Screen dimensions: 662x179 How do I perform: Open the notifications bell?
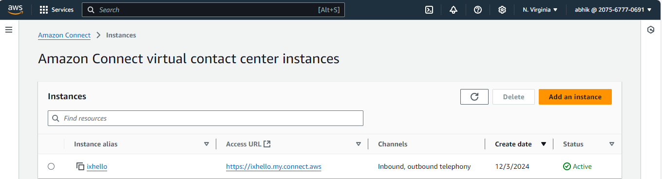[454, 10]
